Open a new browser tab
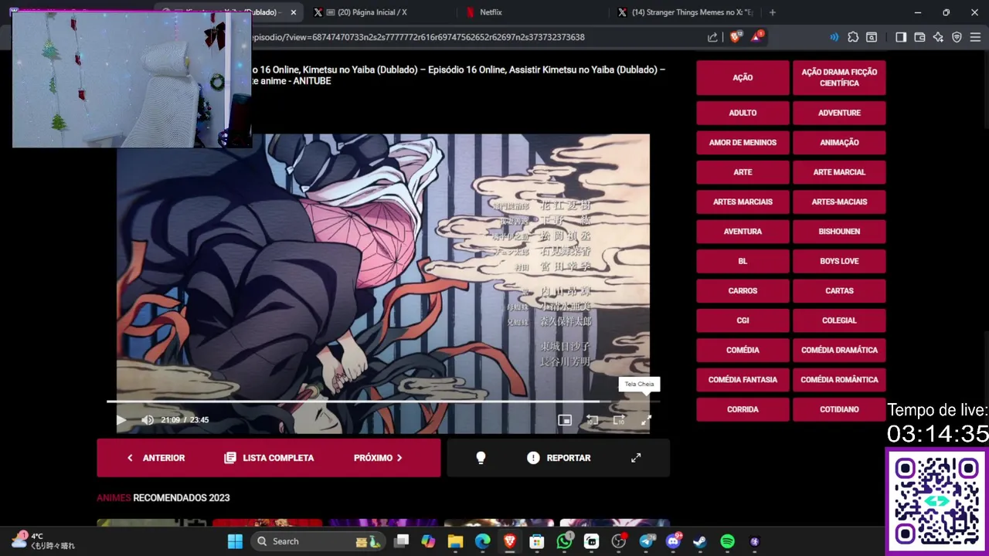The image size is (989, 556). click(x=773, y=12)
